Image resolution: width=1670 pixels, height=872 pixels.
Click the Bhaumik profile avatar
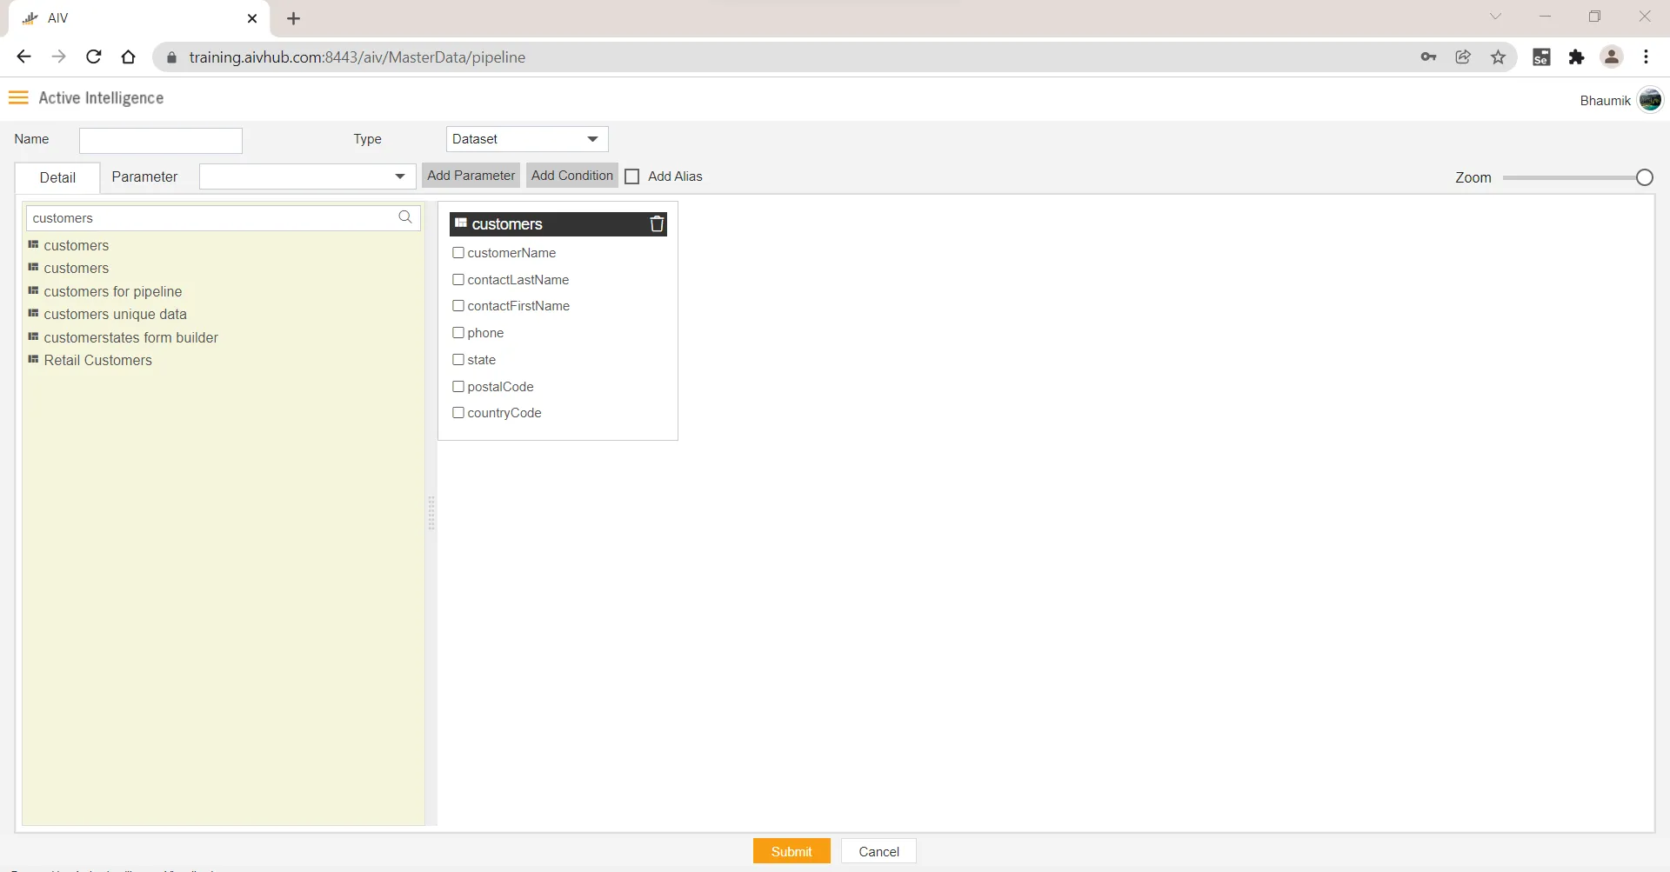coord(1650,100)
